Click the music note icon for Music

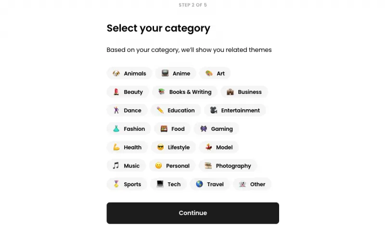[x=116, y=166]
